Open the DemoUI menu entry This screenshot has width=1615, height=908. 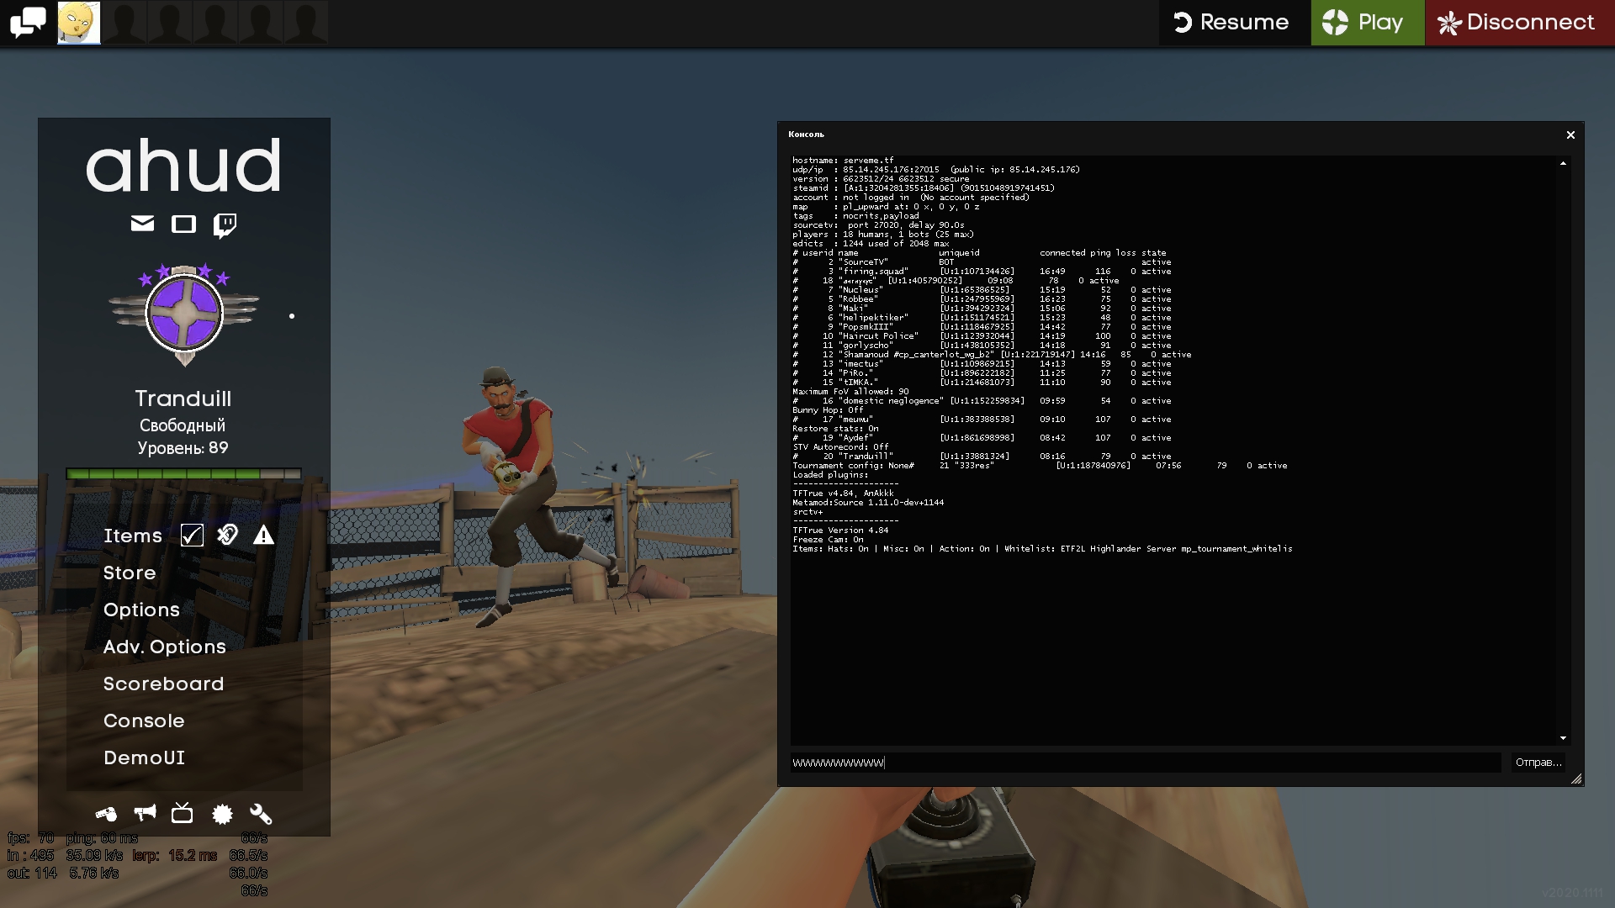[144, 758]
